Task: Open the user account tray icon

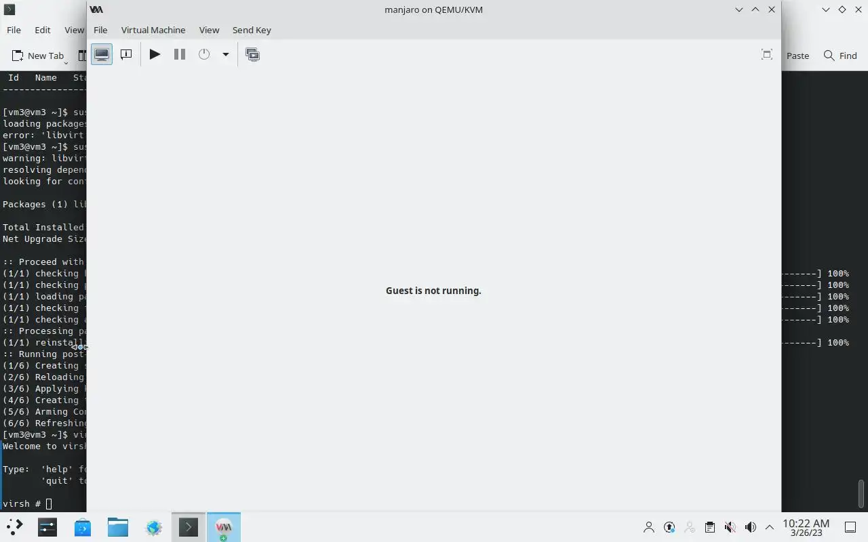Action: [x=649, y=527]
